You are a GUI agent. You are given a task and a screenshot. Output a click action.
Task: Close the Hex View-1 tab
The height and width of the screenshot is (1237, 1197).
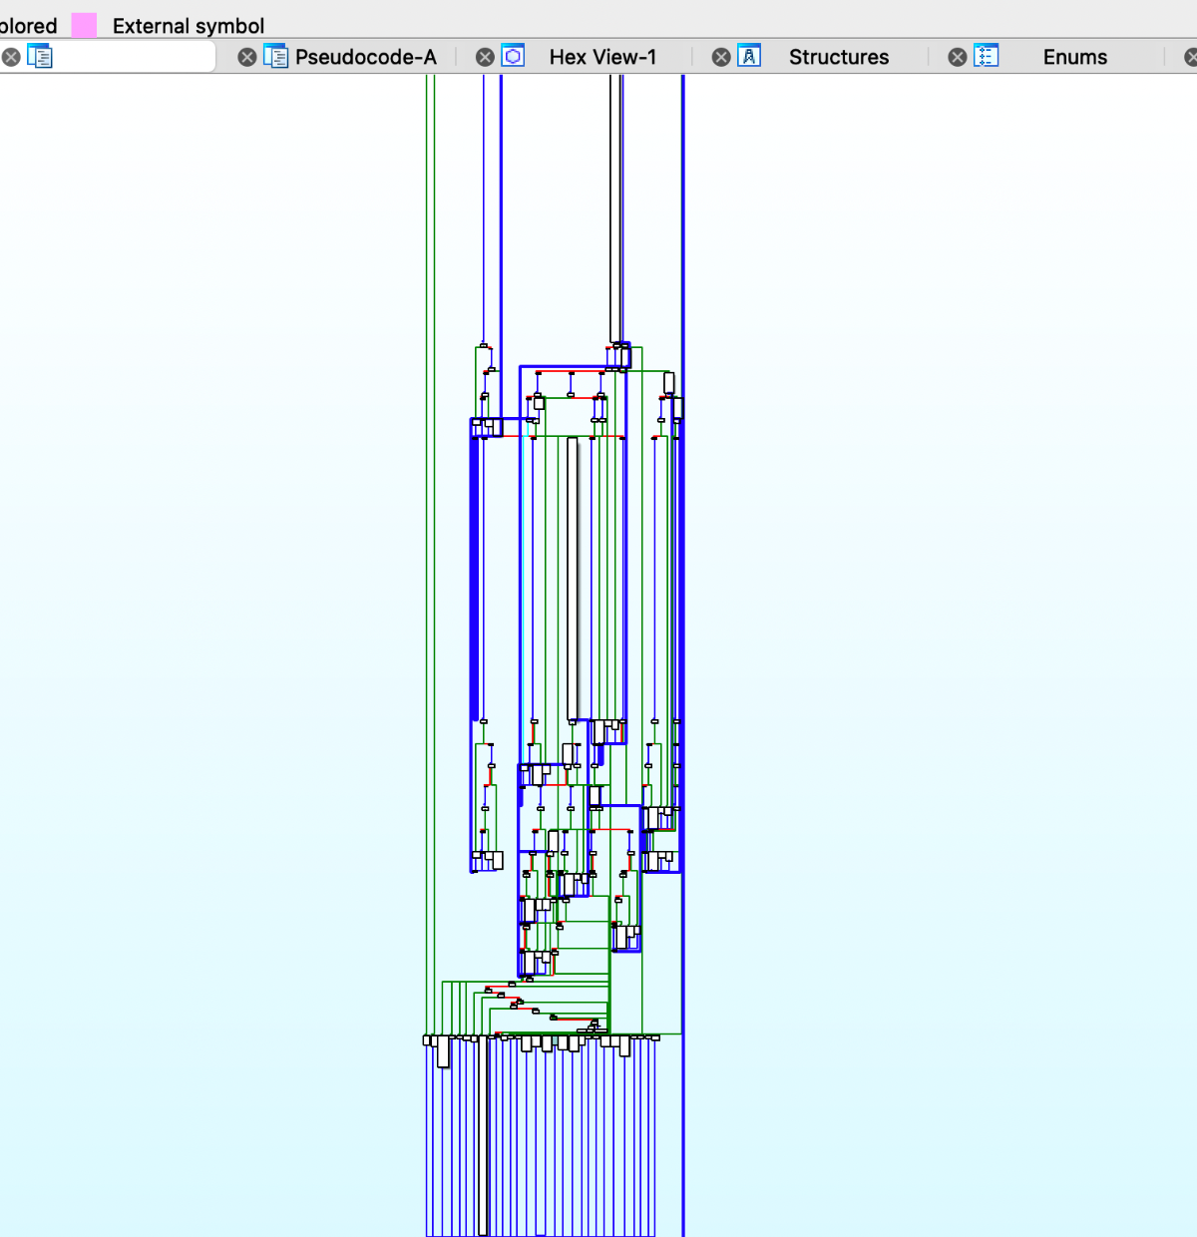point(485,57)
